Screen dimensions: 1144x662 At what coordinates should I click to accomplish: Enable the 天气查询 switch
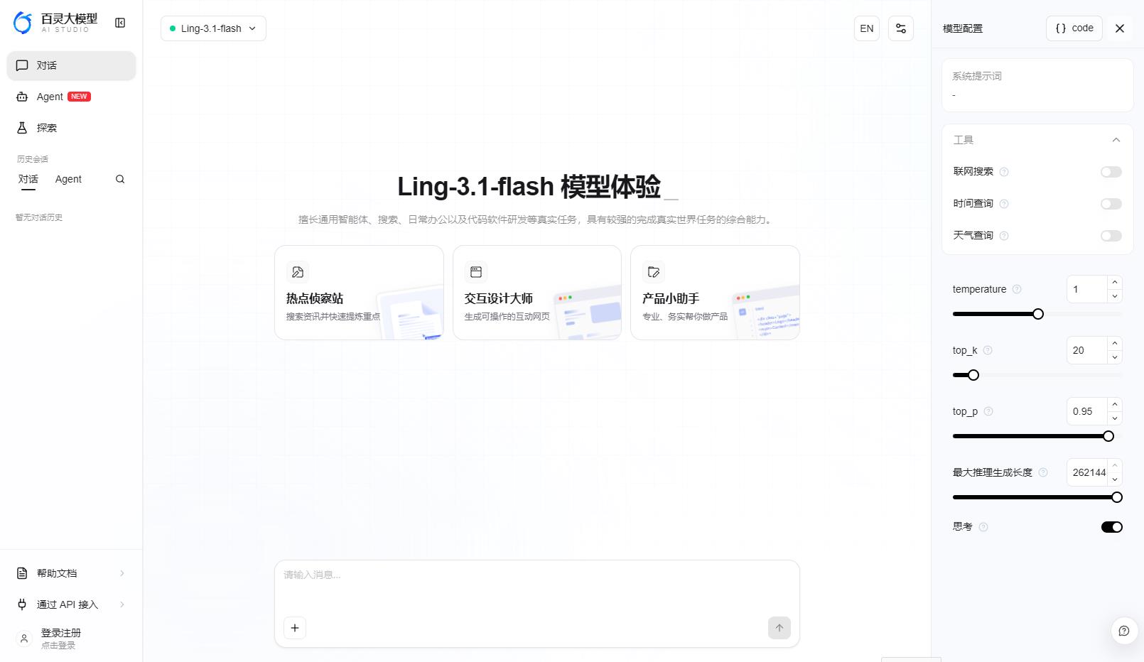pos(1111,236)
